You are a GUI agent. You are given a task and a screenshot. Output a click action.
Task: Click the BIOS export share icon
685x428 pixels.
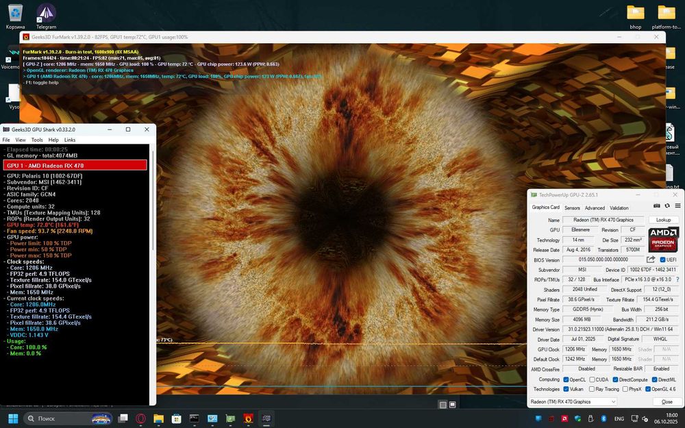(651, 260)
